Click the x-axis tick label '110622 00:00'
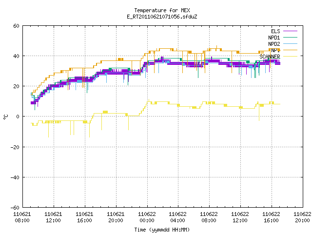 pos(147,217)
